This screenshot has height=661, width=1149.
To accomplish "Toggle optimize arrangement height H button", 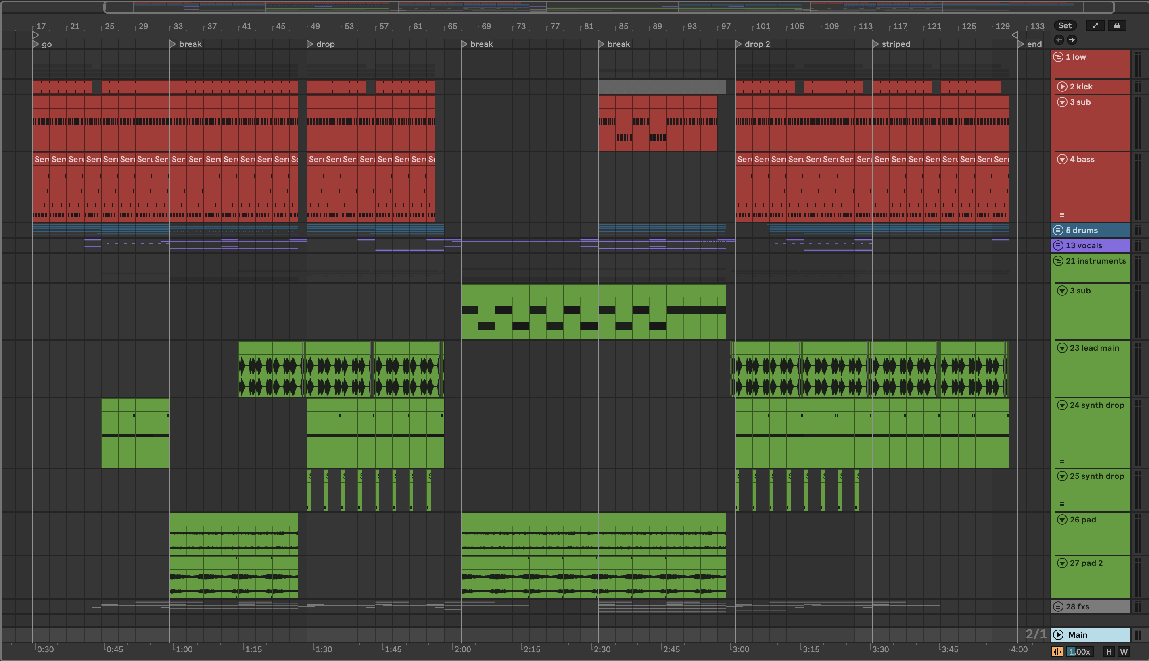I will click(1109, 652).
